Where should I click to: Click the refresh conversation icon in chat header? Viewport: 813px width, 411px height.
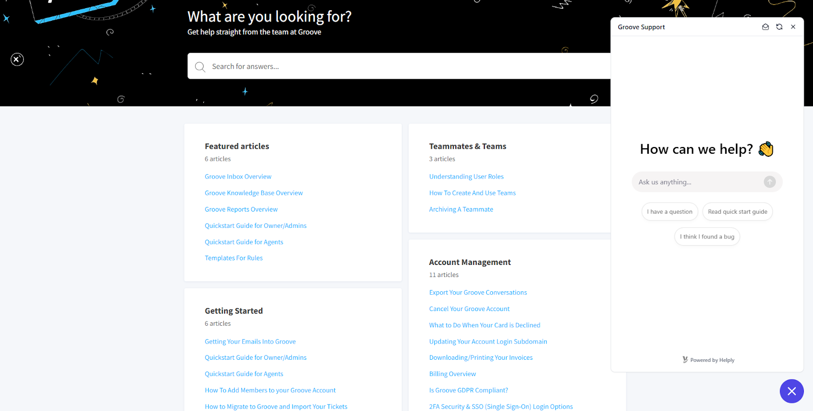pyautogui.click(x=779, y=27)
